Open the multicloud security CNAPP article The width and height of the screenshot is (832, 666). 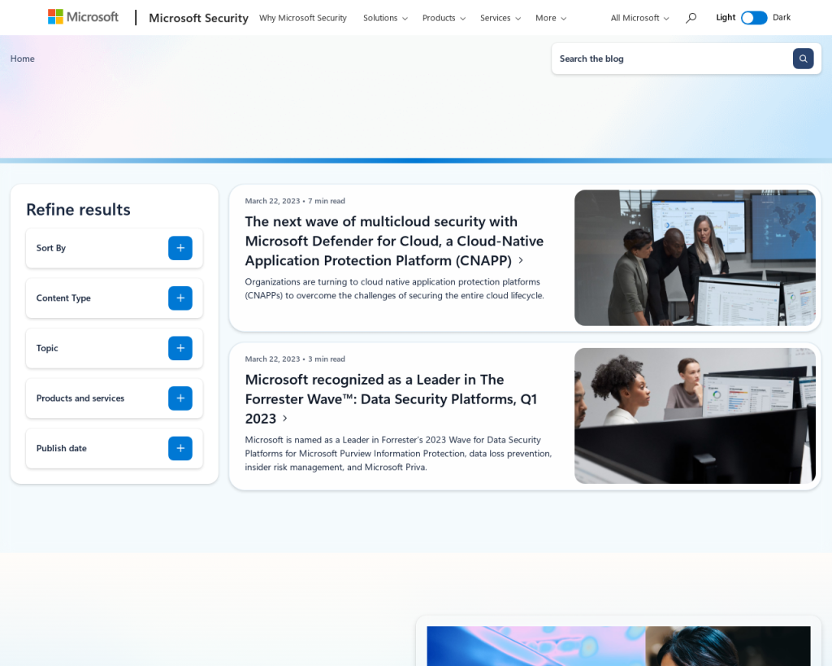click(x=394, y=242)
